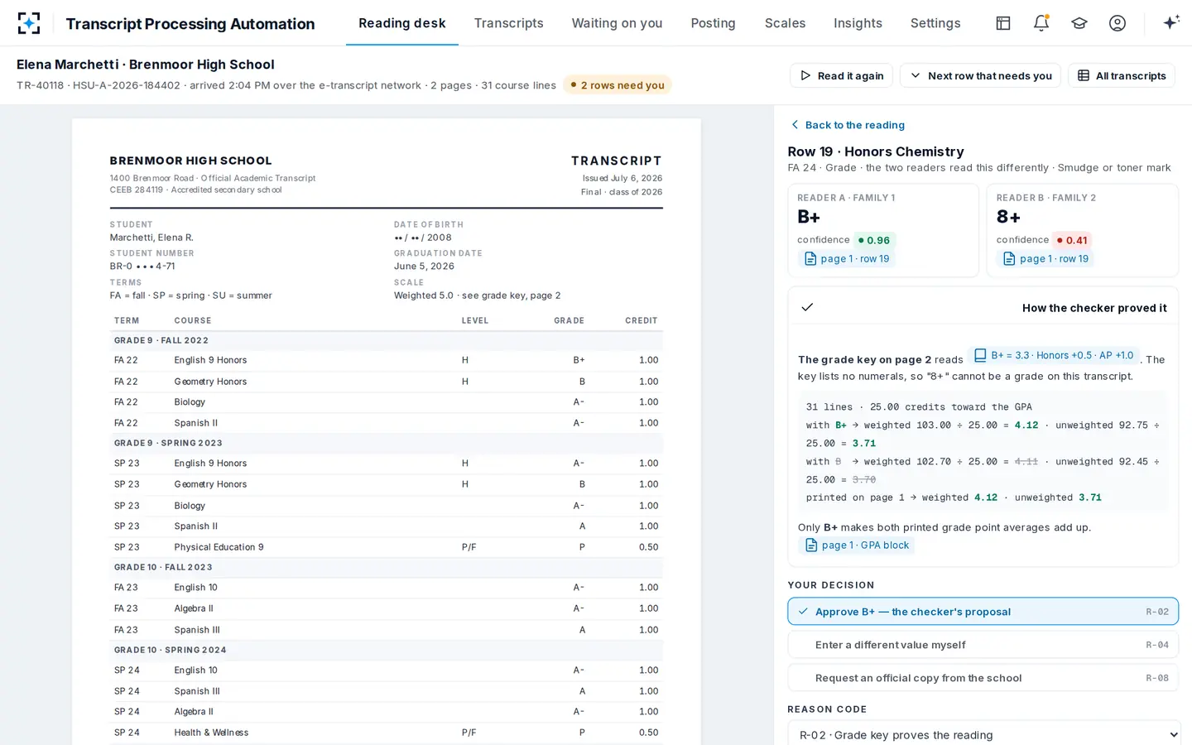This screenshot has height=745, width=1192.
Task: Click the FA 22 English 9 Honors row
Action: (x=387, y=361)
